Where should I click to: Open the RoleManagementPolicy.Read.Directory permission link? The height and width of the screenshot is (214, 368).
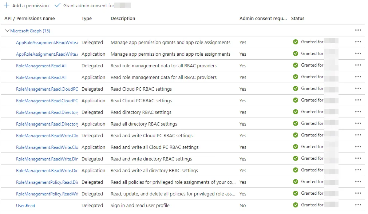47,182
